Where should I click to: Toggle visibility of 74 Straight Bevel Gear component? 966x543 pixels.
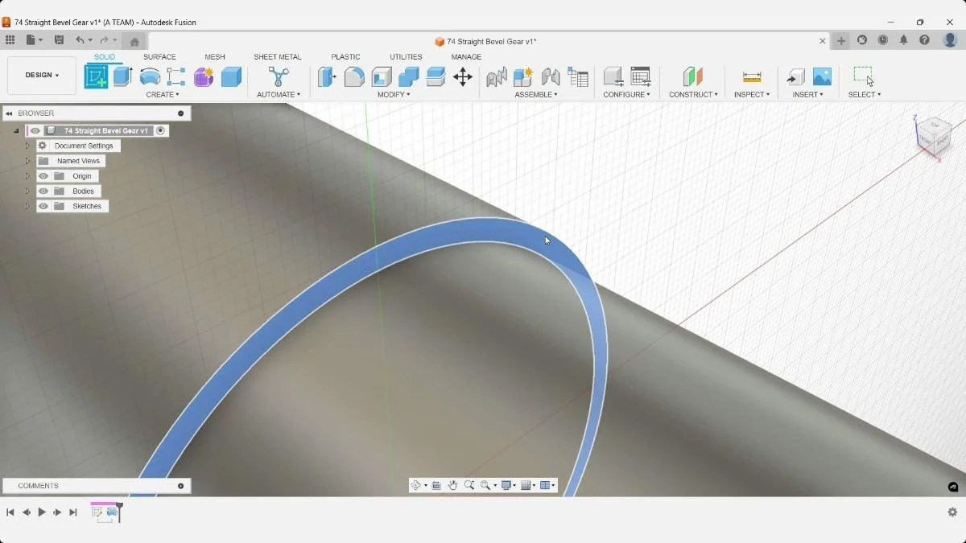35,131
